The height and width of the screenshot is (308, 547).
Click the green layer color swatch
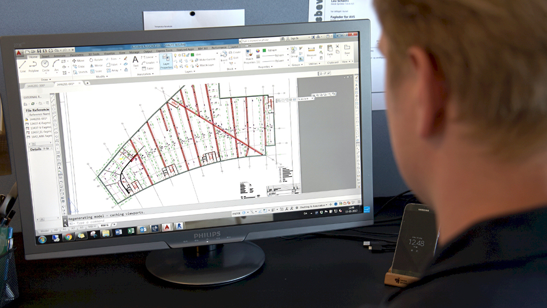tap(192, 55)
